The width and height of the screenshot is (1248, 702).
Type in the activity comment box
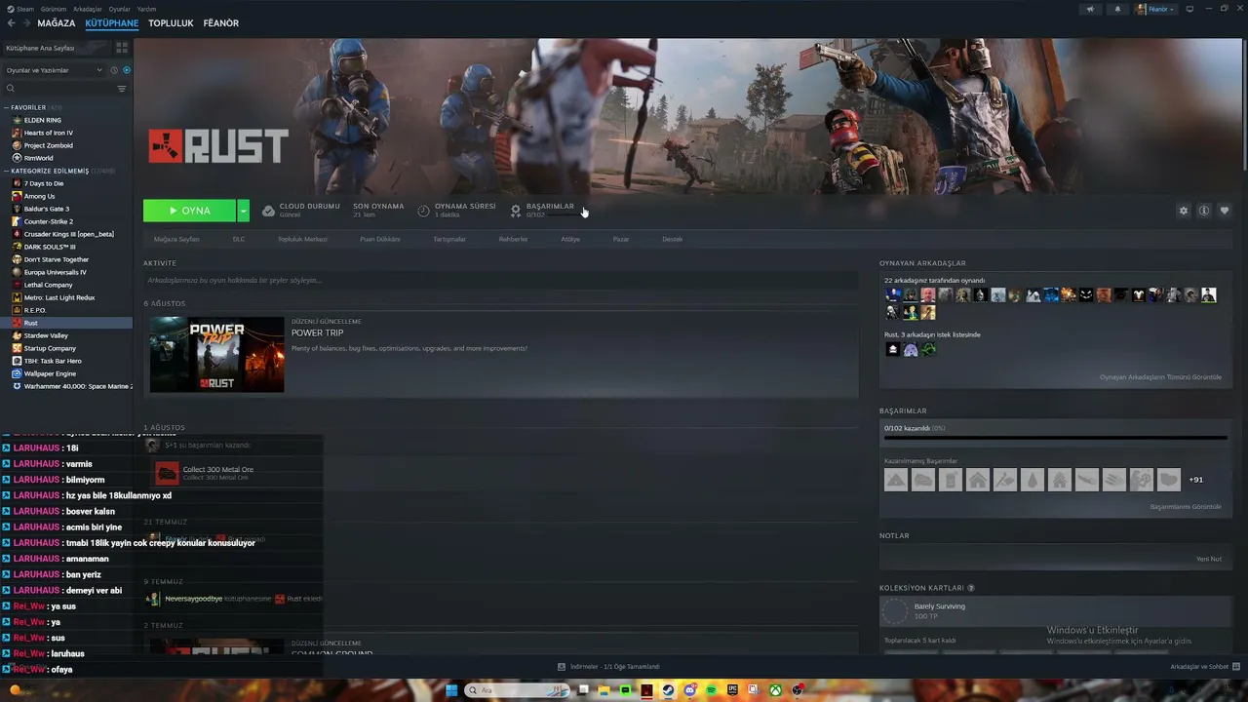[501, 281]
